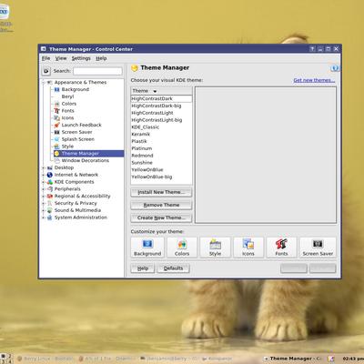Open Screen Saver customization under Customize your theme
364x364 pixels.
[x=318, y=248]
